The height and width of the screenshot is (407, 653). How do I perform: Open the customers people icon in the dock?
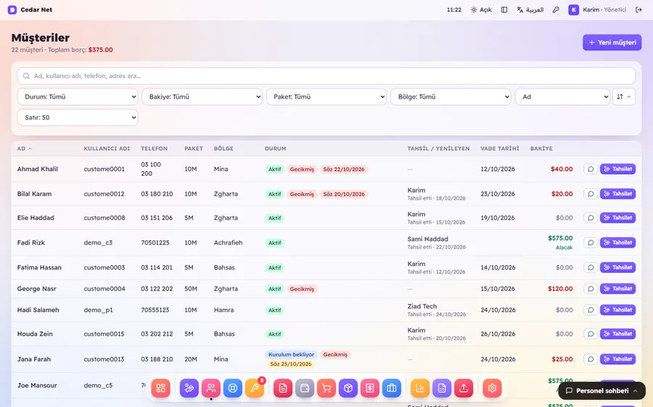[211, 388]
